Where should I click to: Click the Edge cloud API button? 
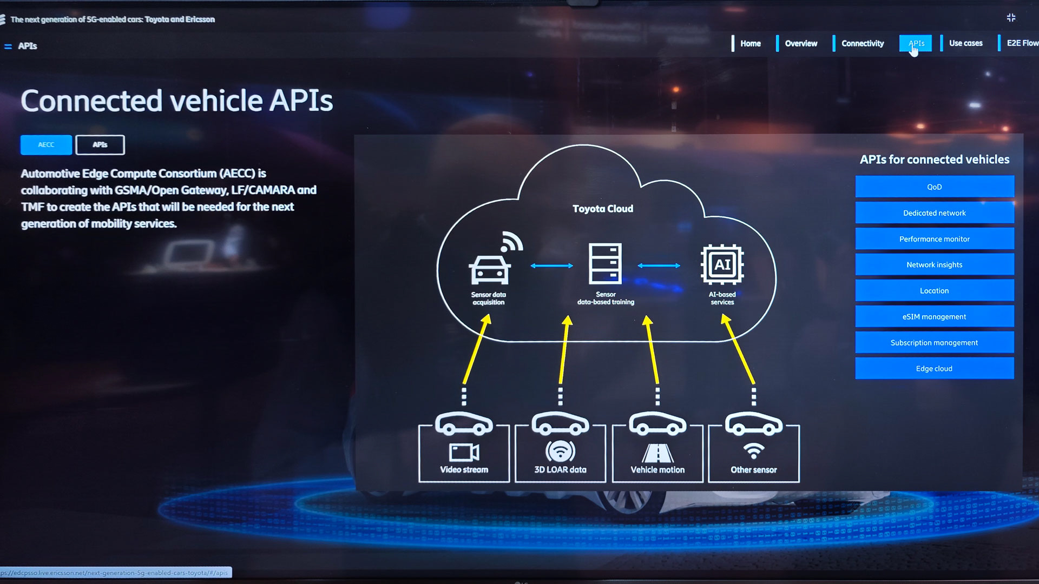coord(934,368)
